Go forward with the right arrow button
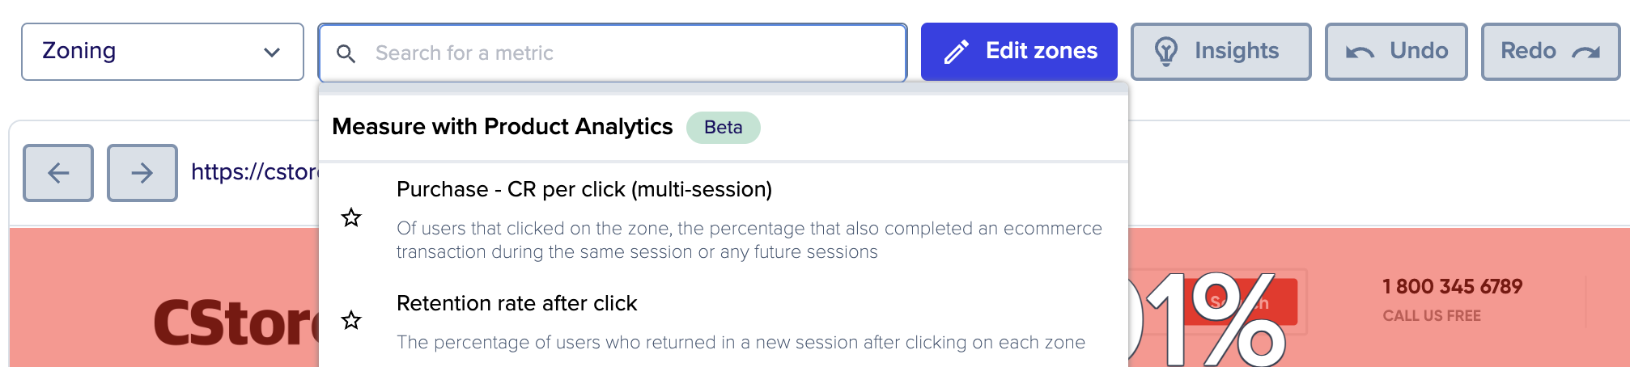Screen dimensions: 1630x367 [x=142, y=173]
